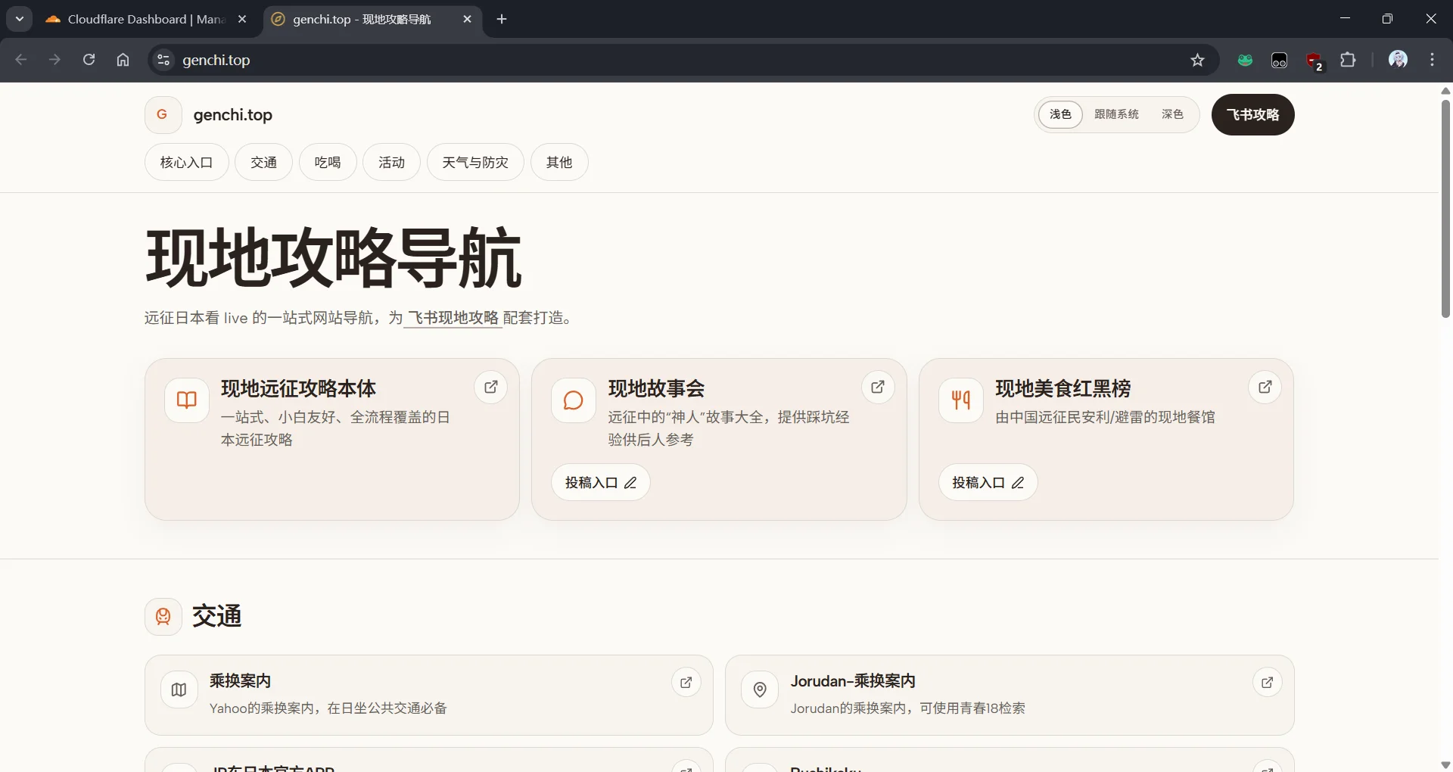Viewport: 1453px width, 772px height.
Task: Reload the genchi.top page
Action: click(89, 60)
